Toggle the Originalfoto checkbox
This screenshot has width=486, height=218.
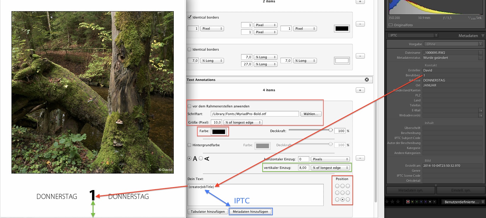[391, 25]
